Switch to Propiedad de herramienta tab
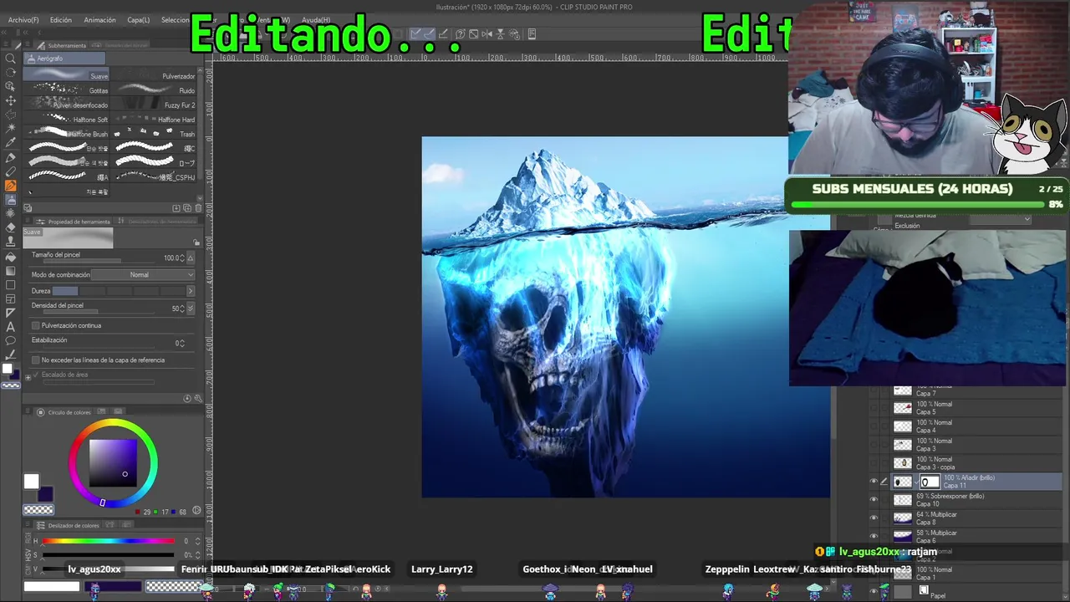Screen dimensions: 1070x602 [74, 222]
